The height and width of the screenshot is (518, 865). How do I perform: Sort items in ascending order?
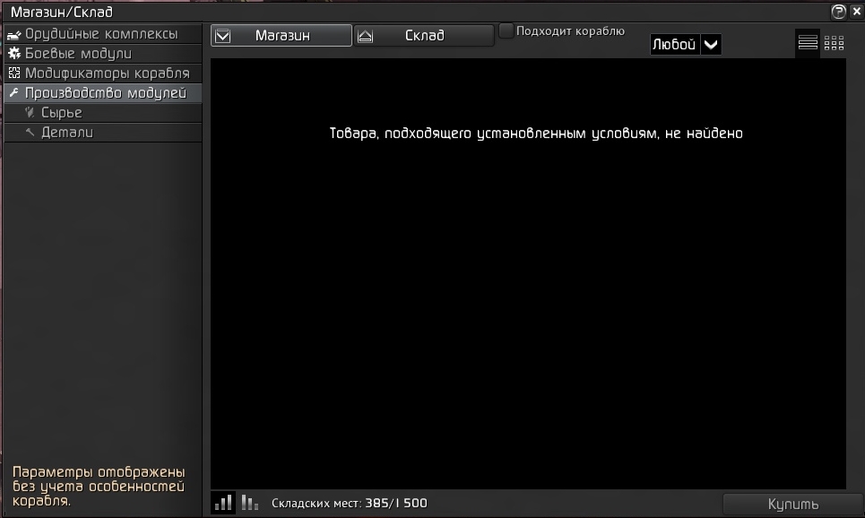(223, 503)
